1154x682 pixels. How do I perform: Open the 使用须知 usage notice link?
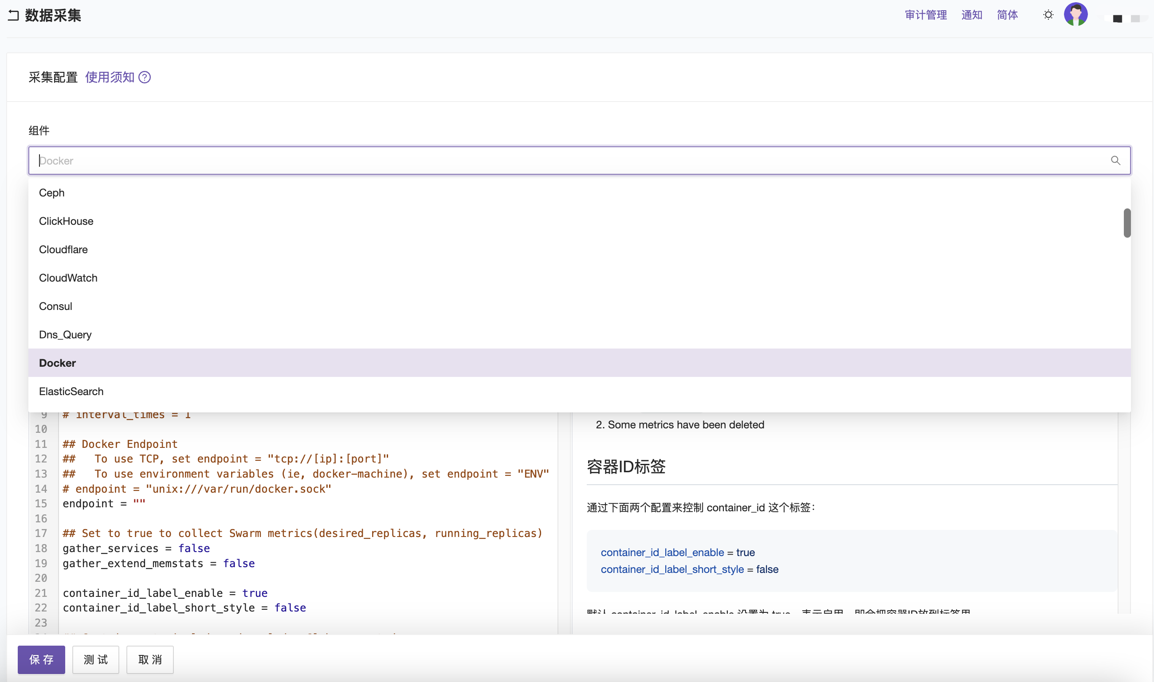point(110,77)
